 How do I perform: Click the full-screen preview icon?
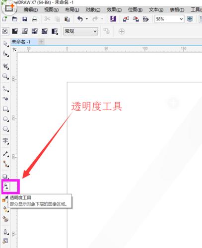coord(190,19)
